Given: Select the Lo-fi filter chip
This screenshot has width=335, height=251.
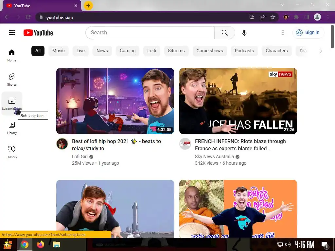Looking at the screenshot, I should click(x=152, y=51).
